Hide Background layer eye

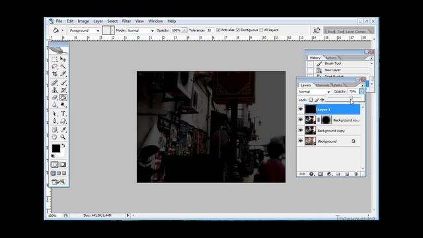[x=301, y=141]
